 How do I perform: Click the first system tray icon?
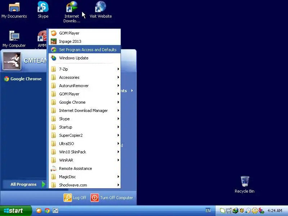click(x=222, y=211)
